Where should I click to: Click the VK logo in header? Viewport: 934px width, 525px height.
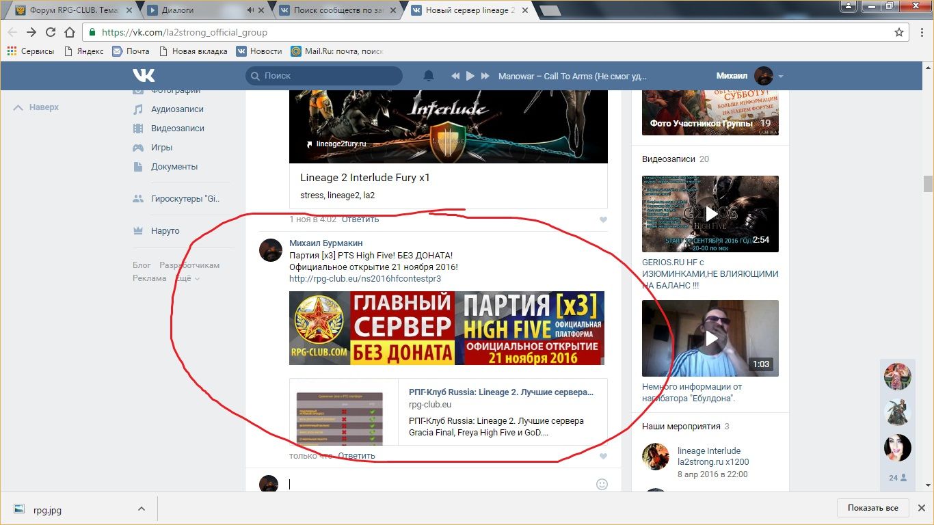pos(144,76)
